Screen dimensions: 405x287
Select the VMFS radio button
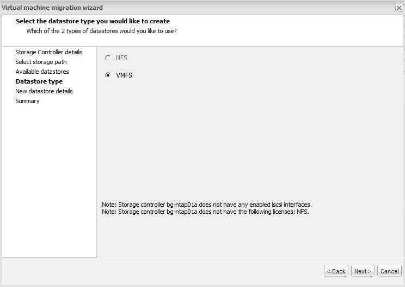[x=108, y=75]
